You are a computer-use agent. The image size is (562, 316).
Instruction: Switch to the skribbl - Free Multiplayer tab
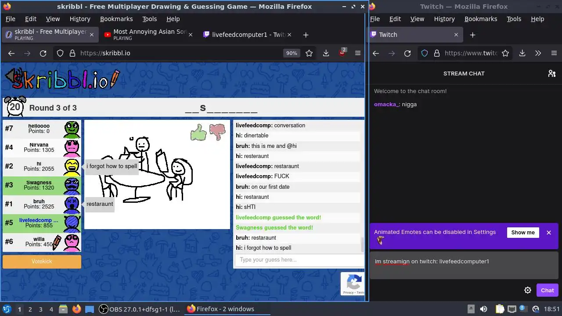coord(50,35)
